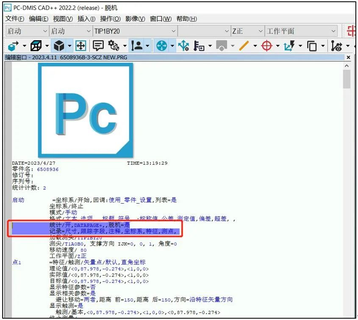This screenshot has height=320, width=358.
Task: Click the 移动速度/ 80 line
Action: tap(68, 250)
